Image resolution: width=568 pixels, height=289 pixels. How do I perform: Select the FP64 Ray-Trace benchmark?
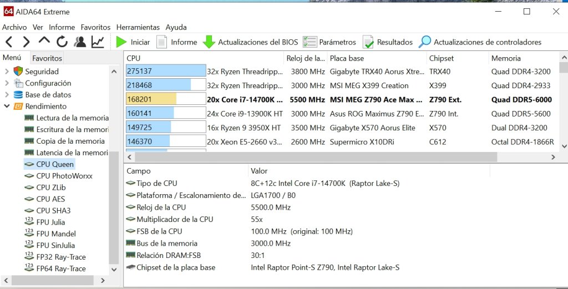point(55,268)
